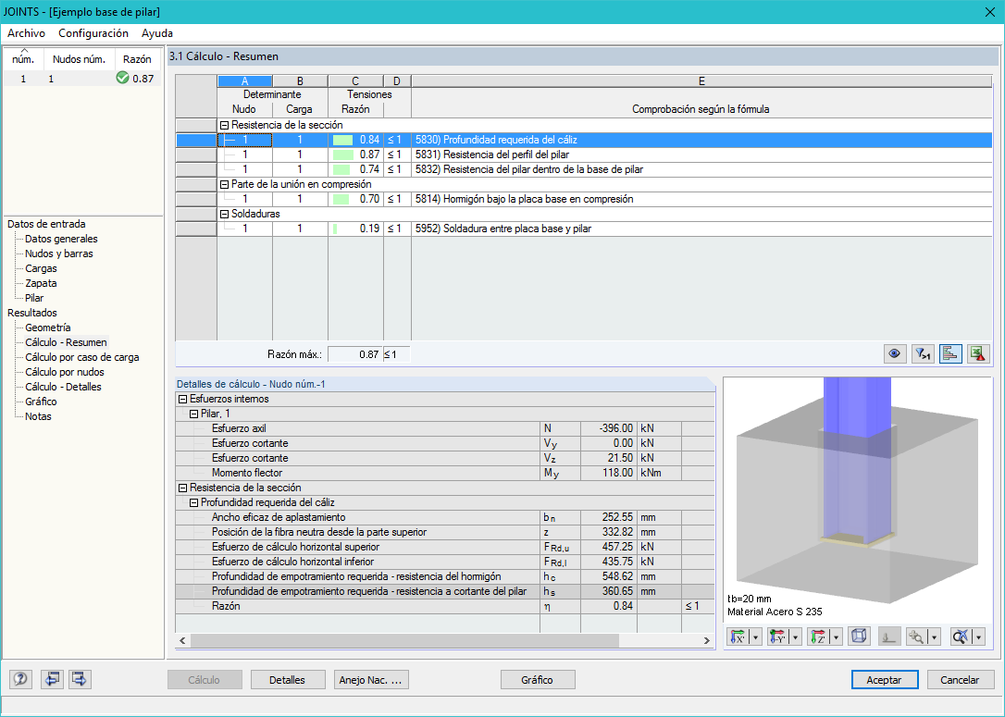This screenshot has height=717, width=1005.
Task: Collapse the Esfuerzos internos section
Action: (x=181, y=398)
